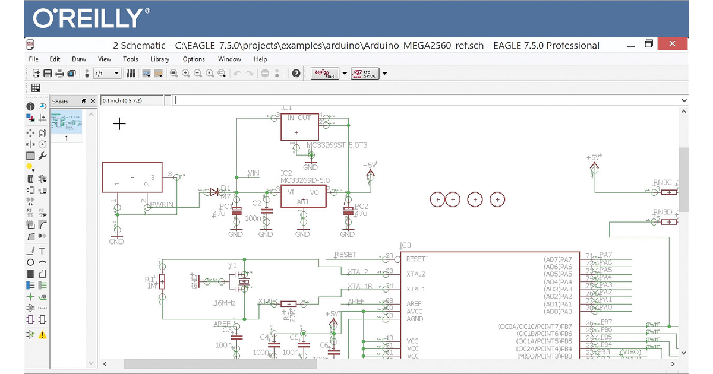Screen dimensions: 713x374
Task: Select the Dimension tool icon
Action: [x=42, y=308]
